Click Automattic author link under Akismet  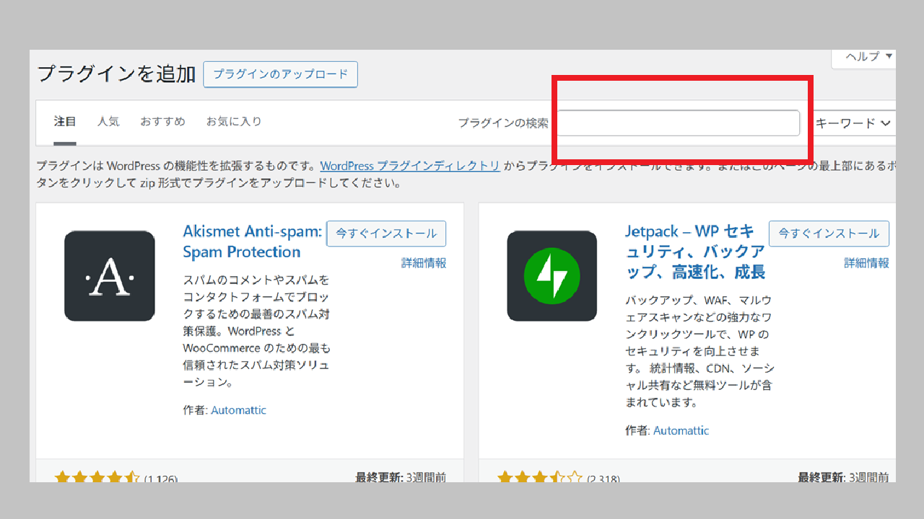pyautogui.click(x=238, y=410)
